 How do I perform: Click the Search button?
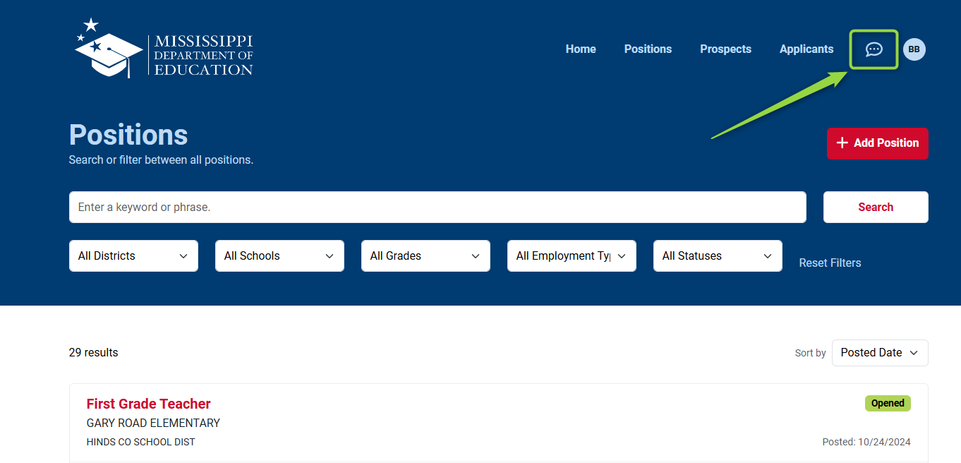coord(875,208)
